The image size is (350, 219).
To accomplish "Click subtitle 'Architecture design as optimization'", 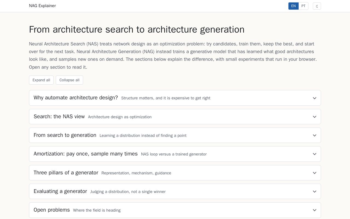I will (x=120, y=117).
